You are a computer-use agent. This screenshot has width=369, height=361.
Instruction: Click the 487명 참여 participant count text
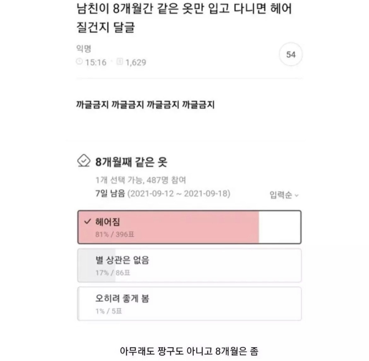point(166,180)
